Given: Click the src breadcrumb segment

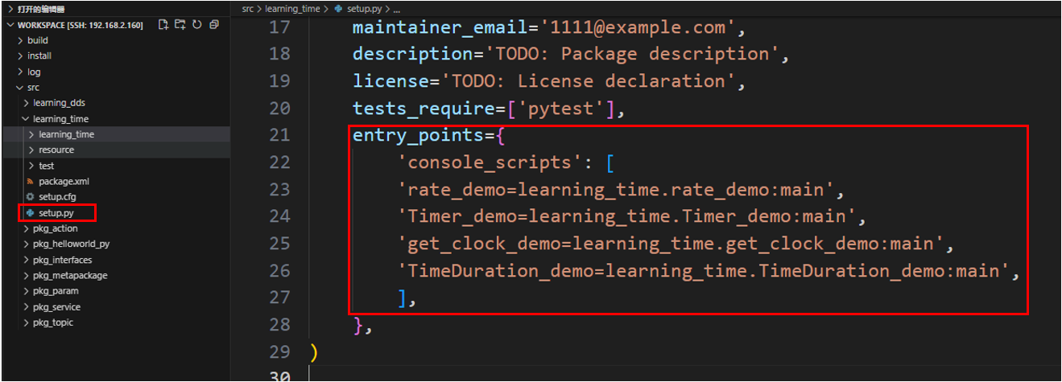Looking at the screenshot, I should point(247,9).
